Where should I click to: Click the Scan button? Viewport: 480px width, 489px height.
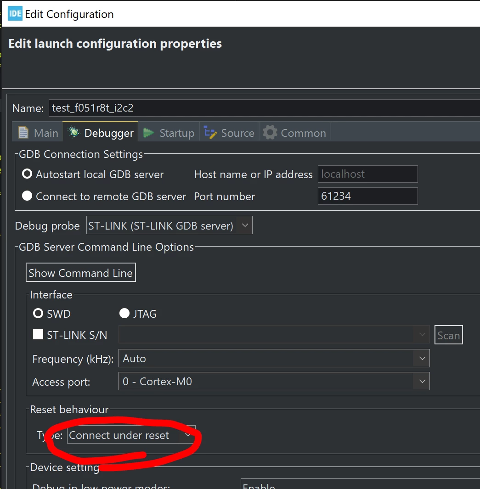coord(448,335)
